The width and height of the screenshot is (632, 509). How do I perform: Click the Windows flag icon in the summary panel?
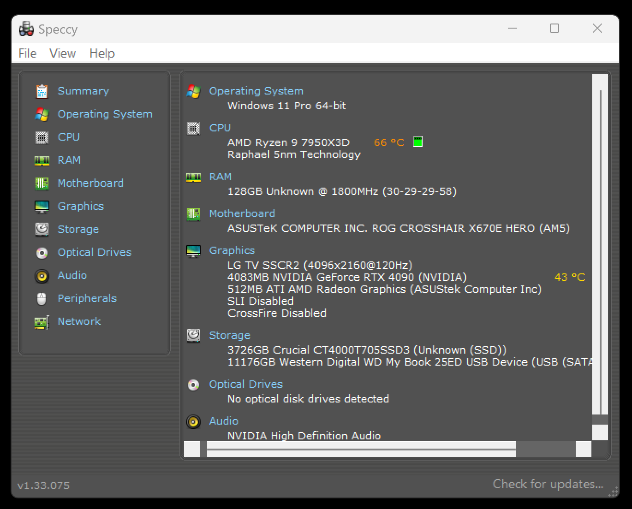193,91
